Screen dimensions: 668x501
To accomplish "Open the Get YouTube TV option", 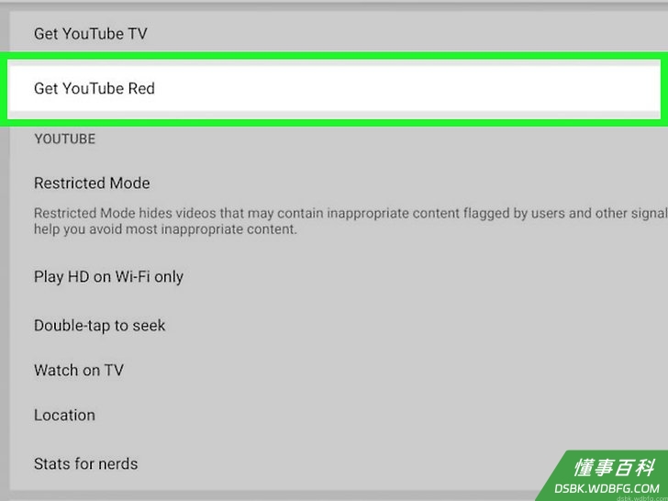I will coord(339,33).
